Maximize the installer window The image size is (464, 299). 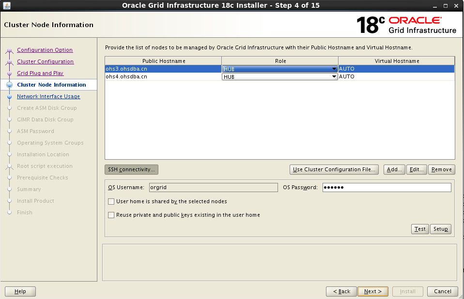446,6
